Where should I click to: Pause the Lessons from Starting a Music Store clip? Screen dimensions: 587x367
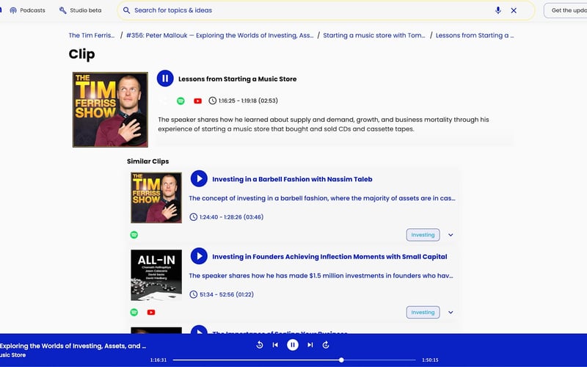[x=165, y=79]
